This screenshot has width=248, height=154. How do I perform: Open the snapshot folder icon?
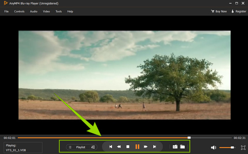(x=182, y=147)
